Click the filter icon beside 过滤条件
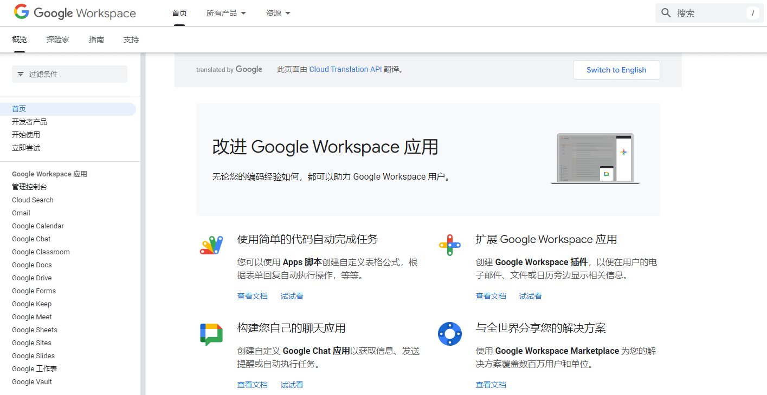Screen dimensions: 767x395 tap(21, 74)
